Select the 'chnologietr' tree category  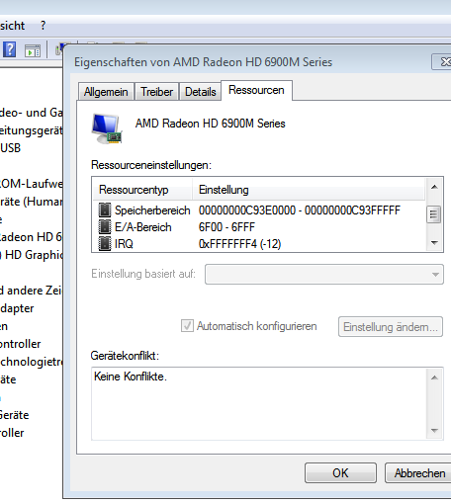tap(31, 362)
